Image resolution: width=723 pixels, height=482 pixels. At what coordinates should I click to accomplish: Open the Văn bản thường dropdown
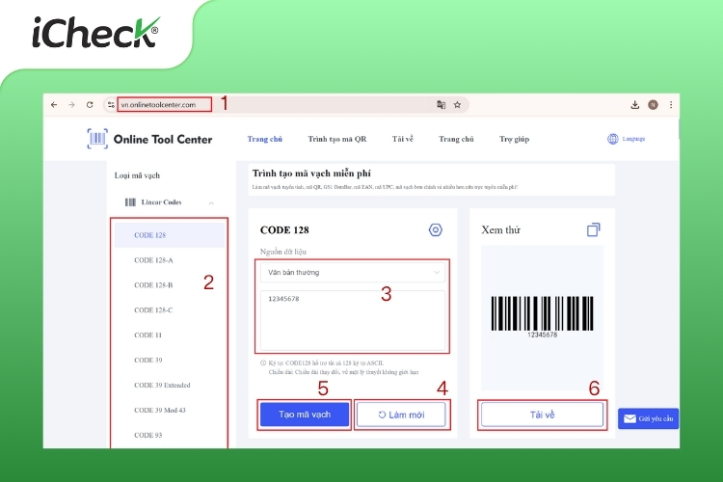352,273
